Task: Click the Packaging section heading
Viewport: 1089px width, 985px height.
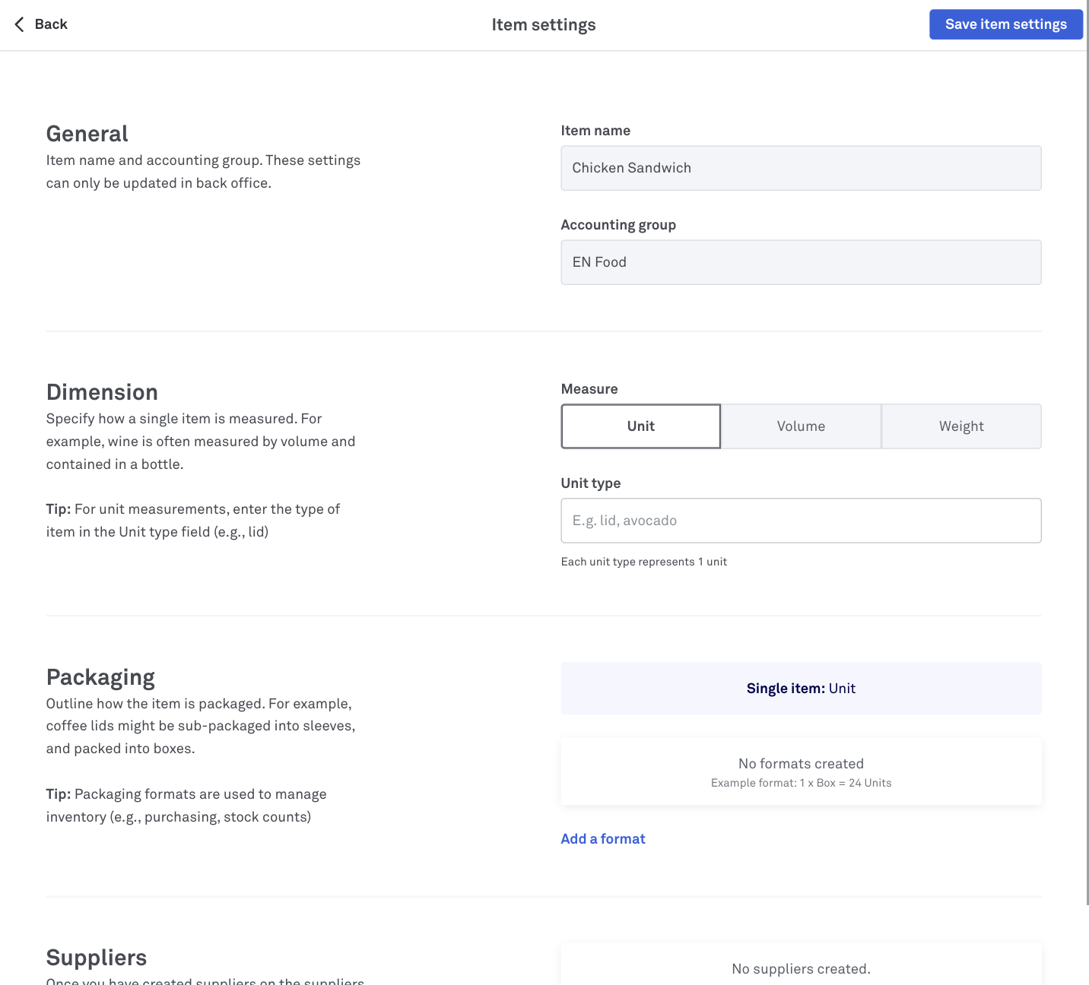Action: pyautogui.click(x=100, y=677)
